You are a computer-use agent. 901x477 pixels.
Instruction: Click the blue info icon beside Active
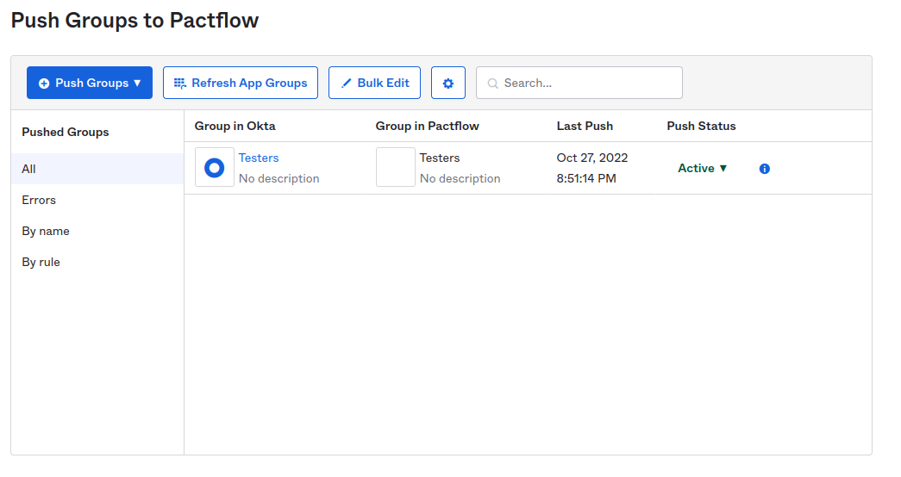pos(764,169)
